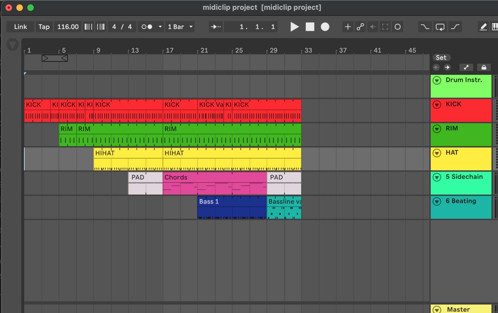Viewport: 498px width, 313px height.
Task: Toggle the Loop switch icon
Action: click(x=440, y=27)
